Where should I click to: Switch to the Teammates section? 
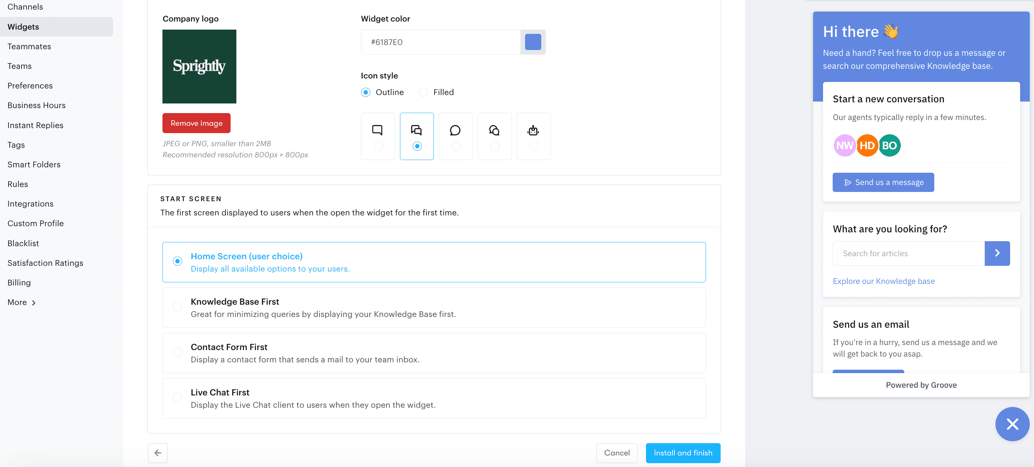coord(29,46)
